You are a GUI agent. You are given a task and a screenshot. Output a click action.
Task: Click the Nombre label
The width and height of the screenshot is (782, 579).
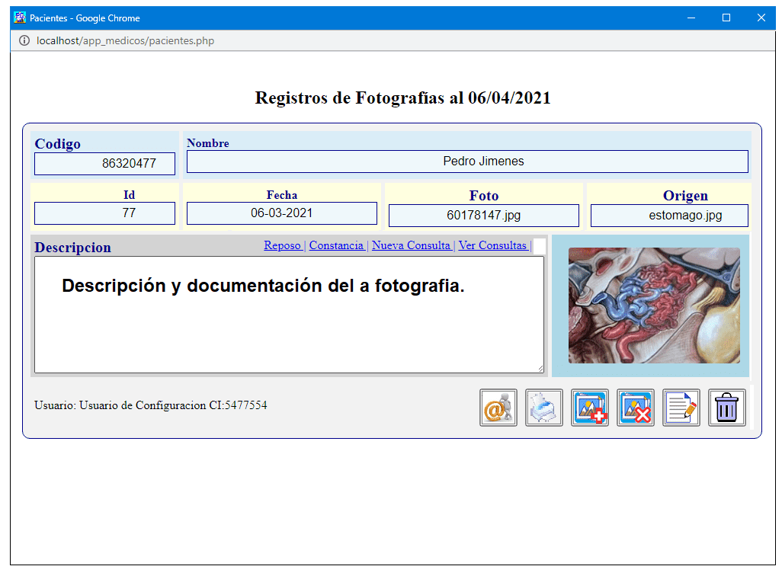click(x=208, y=143)
